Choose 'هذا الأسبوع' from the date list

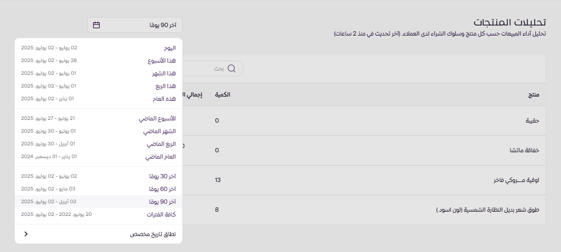click(x=98, y=60)
